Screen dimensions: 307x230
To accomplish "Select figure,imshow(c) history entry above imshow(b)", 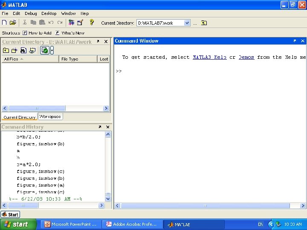I will point(41,171).
